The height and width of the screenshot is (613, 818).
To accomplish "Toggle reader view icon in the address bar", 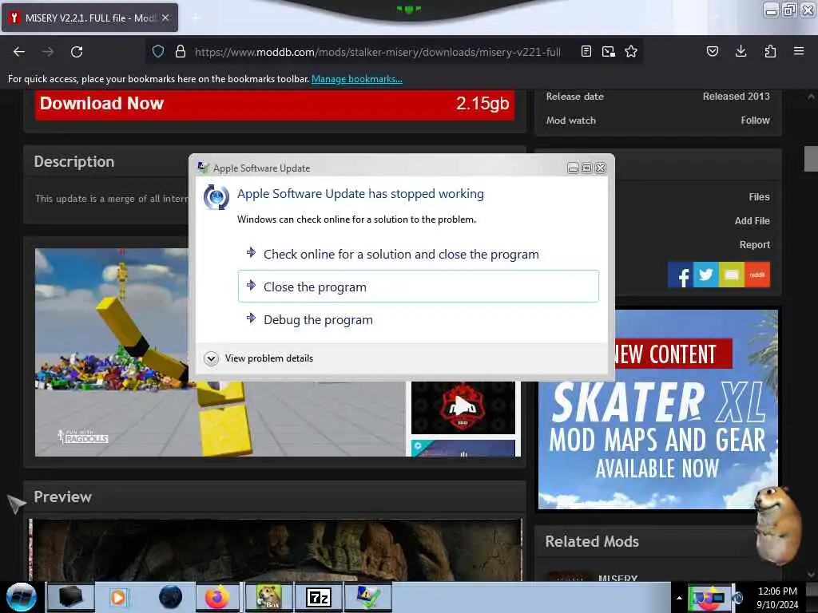I will [x=586, y=51].
